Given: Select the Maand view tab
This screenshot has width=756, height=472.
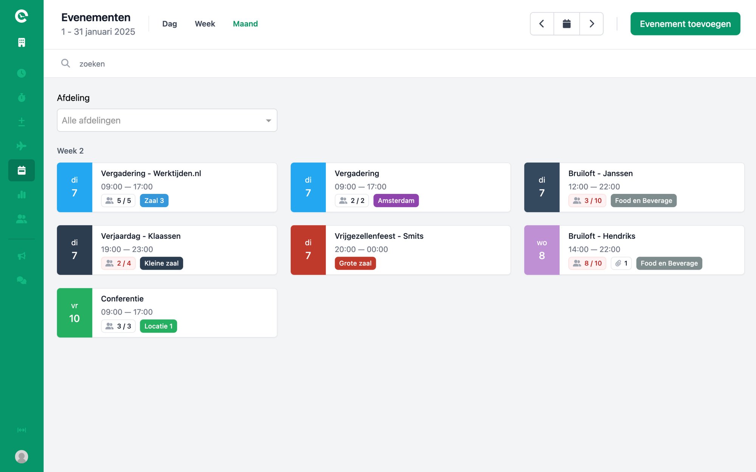Looking at the screenshot, I should click(x=245, y=24).
